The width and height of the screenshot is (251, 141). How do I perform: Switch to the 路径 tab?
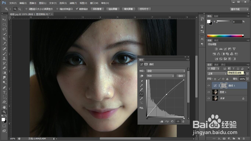tap(223, 64)
